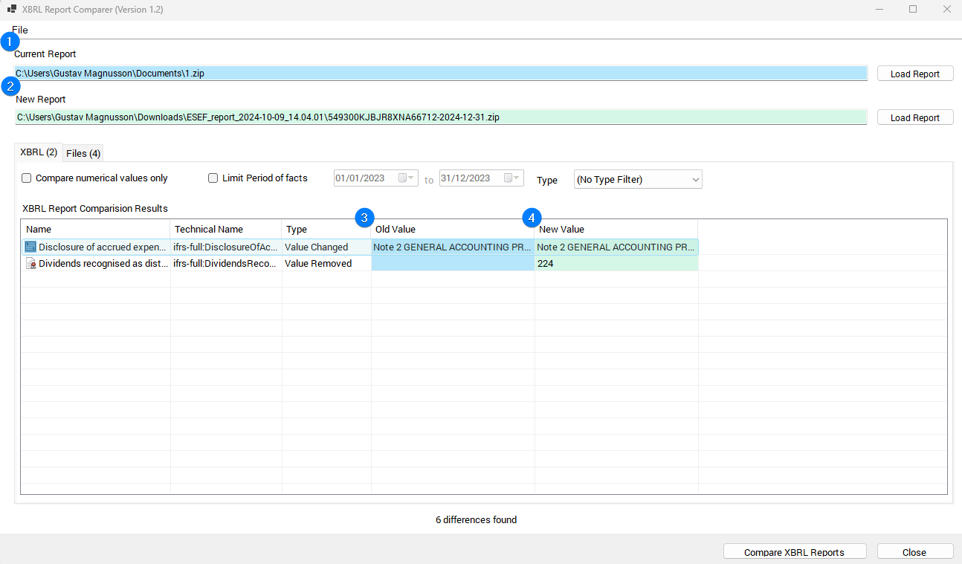
Task: Click the 6 differences found status text
Action: (476, 519)
